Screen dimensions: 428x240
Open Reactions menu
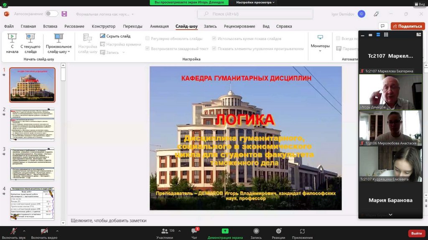point(278,233)
